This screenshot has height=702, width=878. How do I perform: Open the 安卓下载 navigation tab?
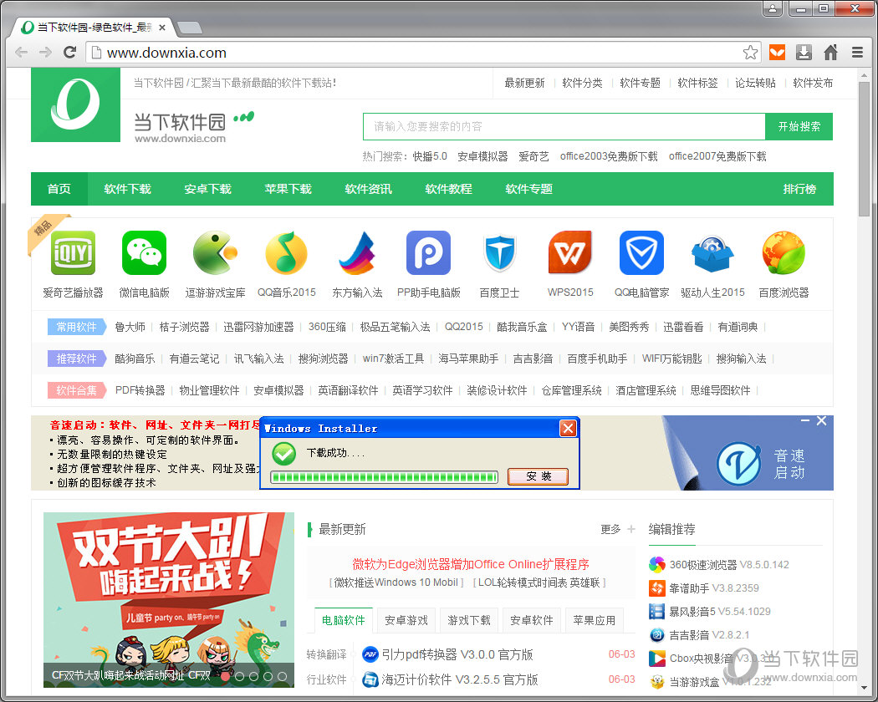[x=207, y=189]
